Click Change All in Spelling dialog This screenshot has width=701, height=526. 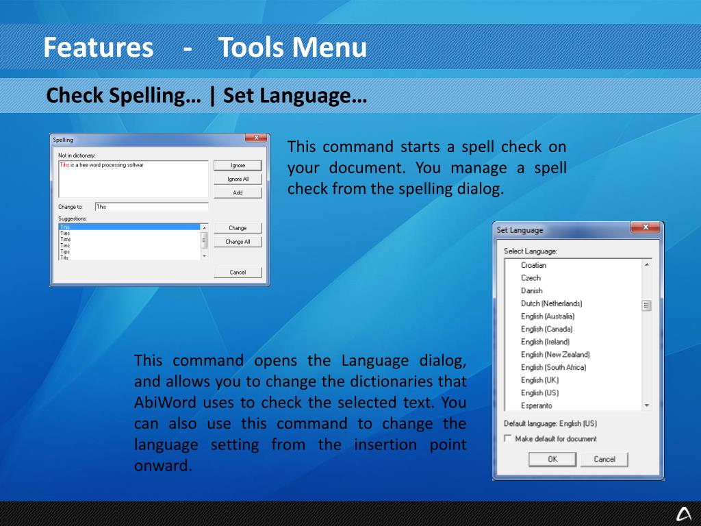[x=238, y=242]
